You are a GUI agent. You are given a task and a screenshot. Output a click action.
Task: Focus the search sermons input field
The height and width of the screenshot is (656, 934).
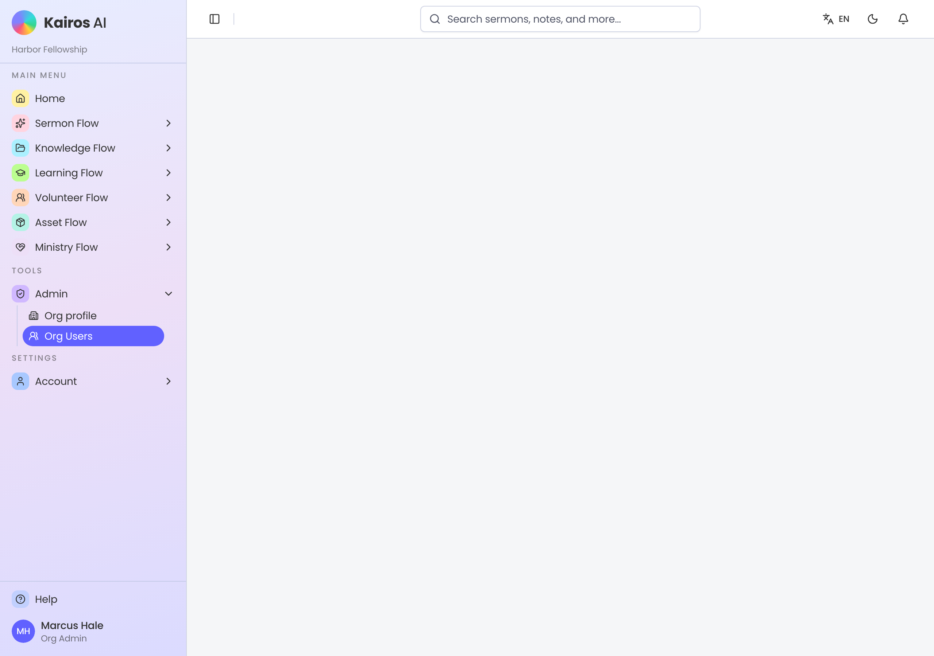coord(560,19)
